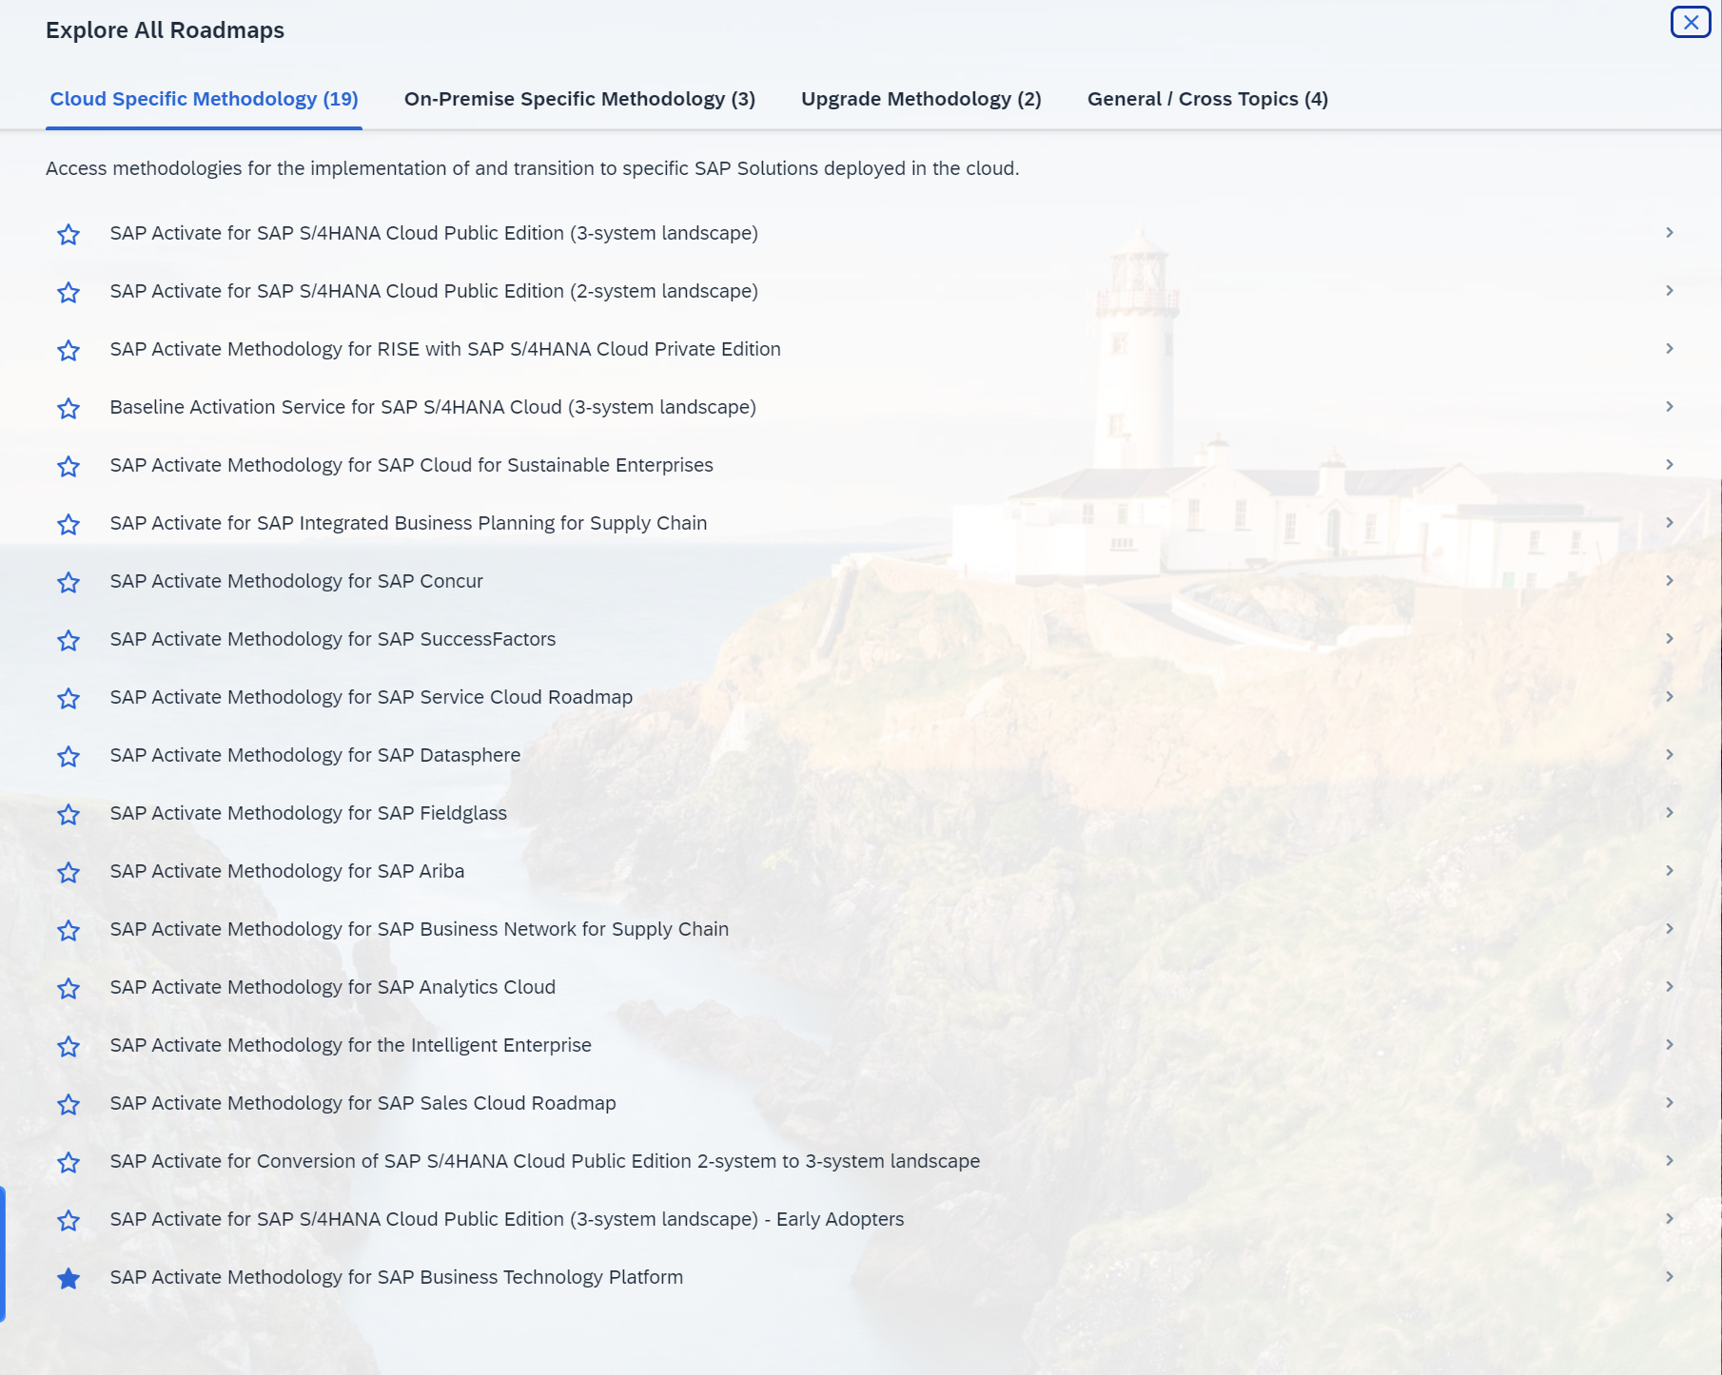Screen dimensions: 1722x1375
Task: Click star icon for Early Adopters roadmap
Action: (x=68, y=1220)
